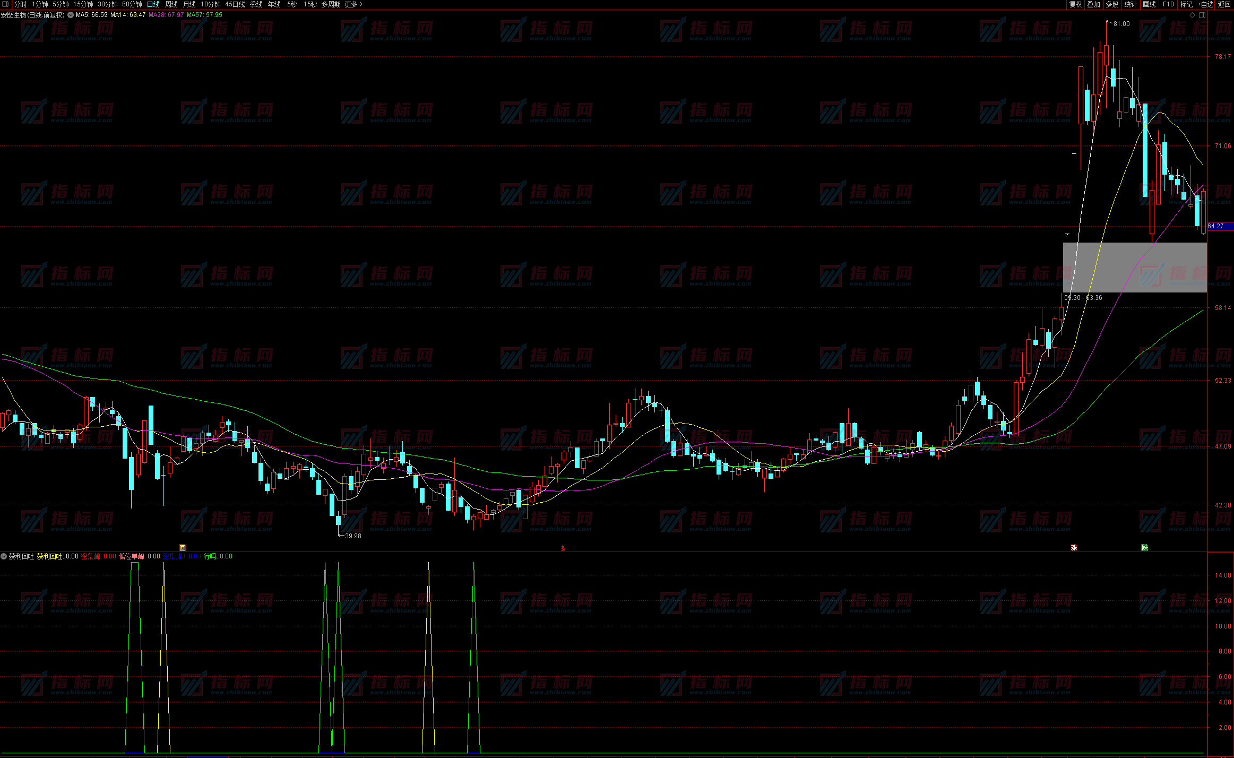Click the green 行吗: 0.00 value
This screenshot has width=1234, height=758.
[218, 556]
